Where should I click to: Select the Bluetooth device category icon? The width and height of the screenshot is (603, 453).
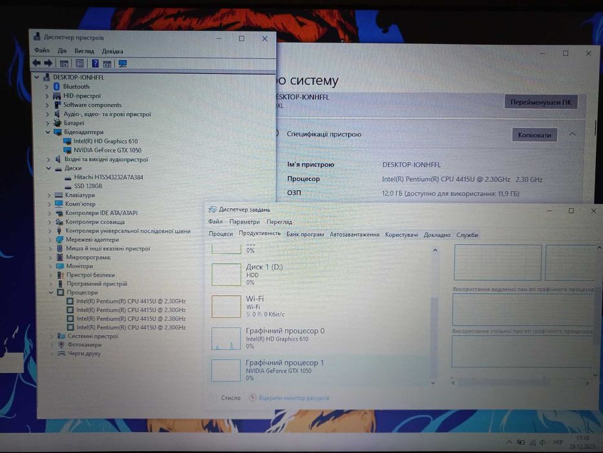[56, 87]
